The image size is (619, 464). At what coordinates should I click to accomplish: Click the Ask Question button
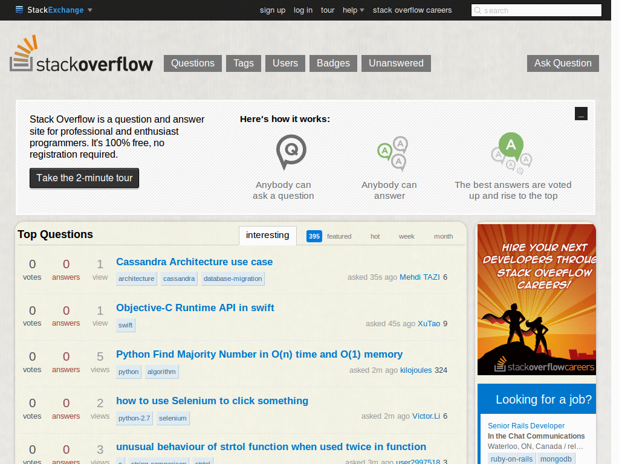(562, 63)
